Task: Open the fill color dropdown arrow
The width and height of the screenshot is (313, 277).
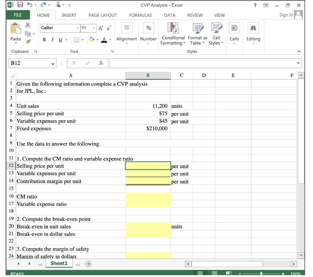Action: pos(98,40)
